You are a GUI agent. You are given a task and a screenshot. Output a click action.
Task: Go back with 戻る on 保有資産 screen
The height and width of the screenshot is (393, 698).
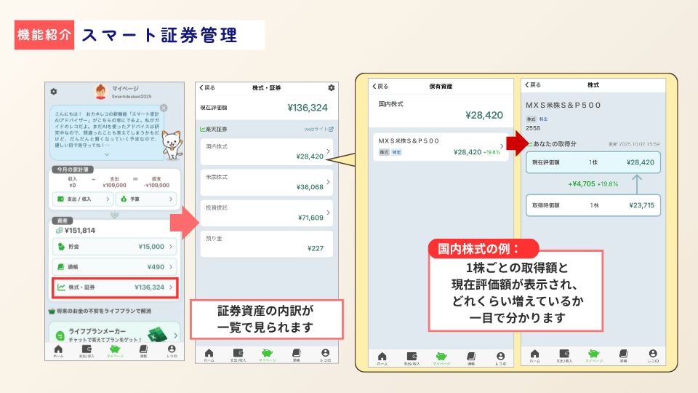380,86
